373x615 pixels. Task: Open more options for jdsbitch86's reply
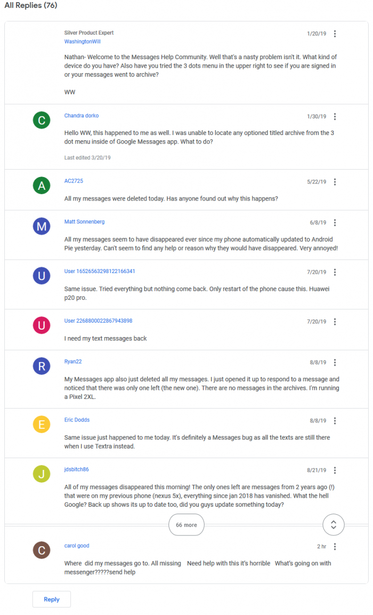pos(335,470)
